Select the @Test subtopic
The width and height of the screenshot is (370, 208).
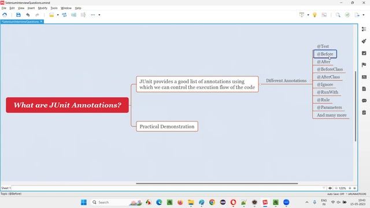coord(323,46)
